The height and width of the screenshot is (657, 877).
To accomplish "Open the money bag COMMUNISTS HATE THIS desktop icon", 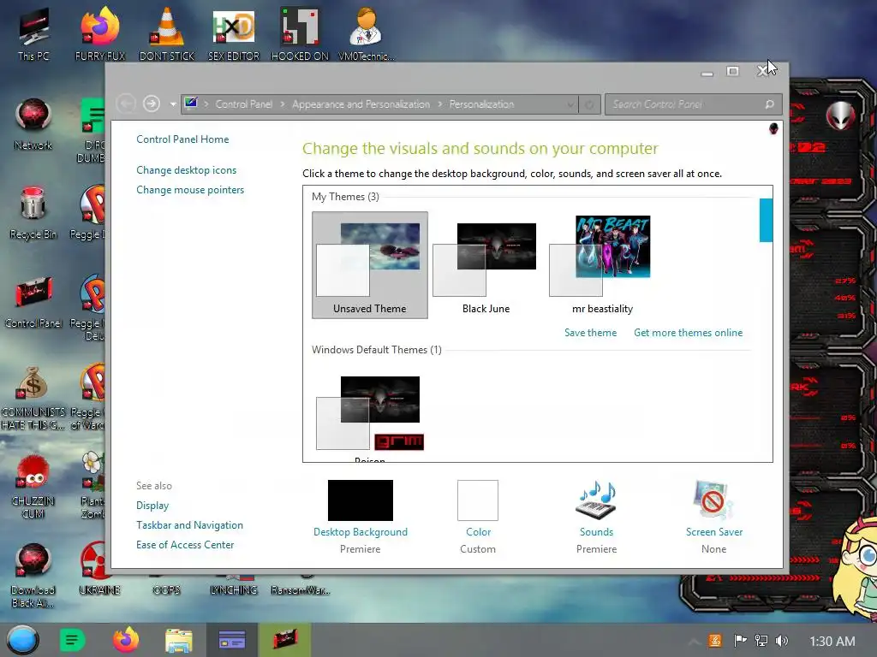I will click(33, 398).
